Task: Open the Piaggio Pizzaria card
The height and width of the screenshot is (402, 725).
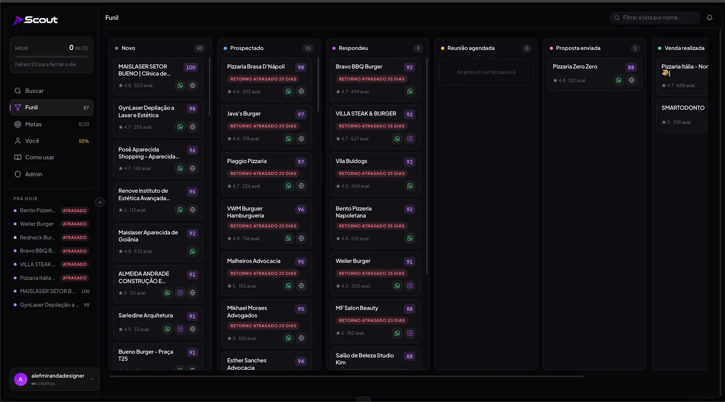Action: coord(267,174)
